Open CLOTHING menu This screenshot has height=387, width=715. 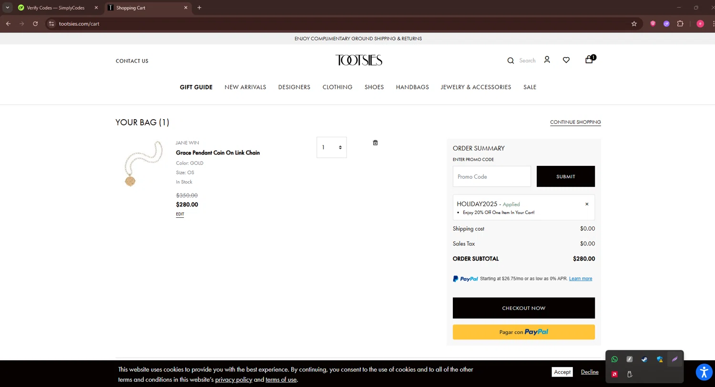337,87
